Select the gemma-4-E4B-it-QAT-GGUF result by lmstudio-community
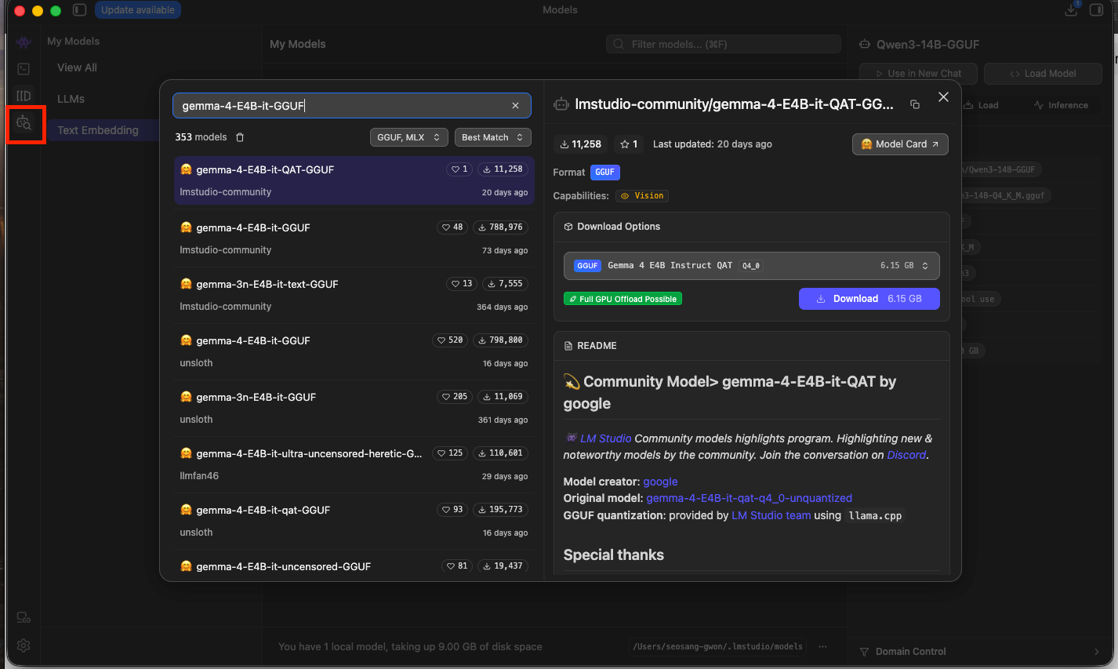 (354, 180)
